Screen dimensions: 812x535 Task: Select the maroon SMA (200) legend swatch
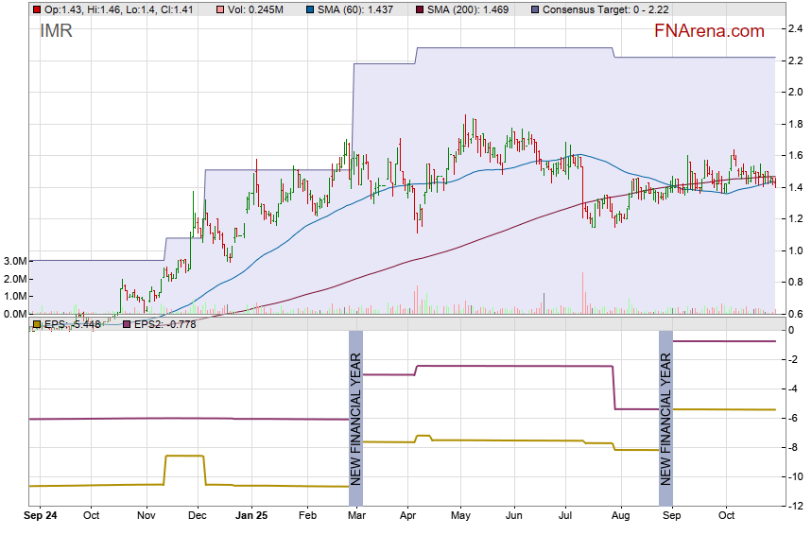pyautogui.click(x=421, y=9)
